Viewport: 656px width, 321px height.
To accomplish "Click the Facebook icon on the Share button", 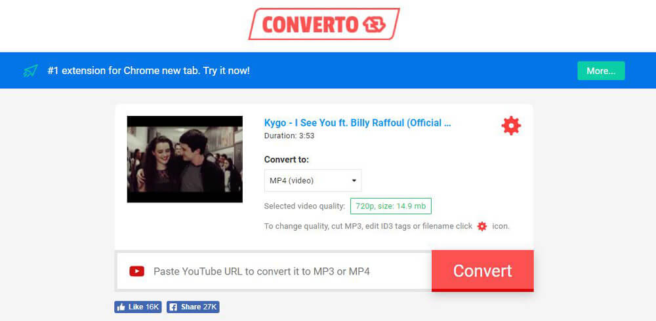I will [x=173, y=307].
